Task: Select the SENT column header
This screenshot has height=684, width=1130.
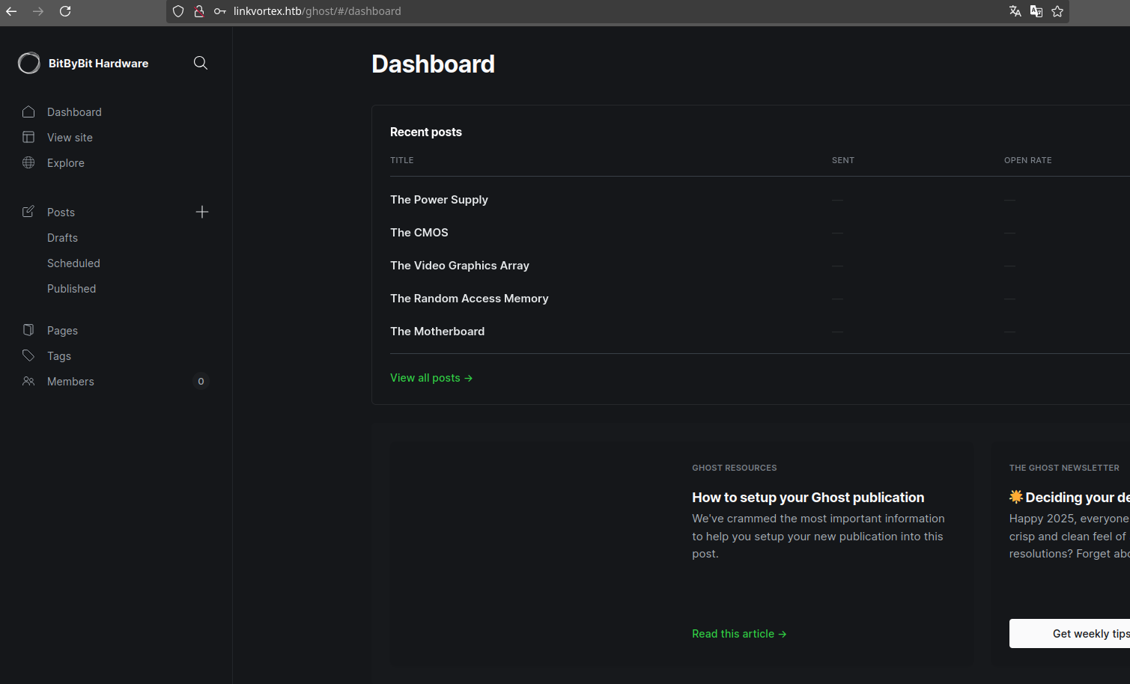Action: 843,160
